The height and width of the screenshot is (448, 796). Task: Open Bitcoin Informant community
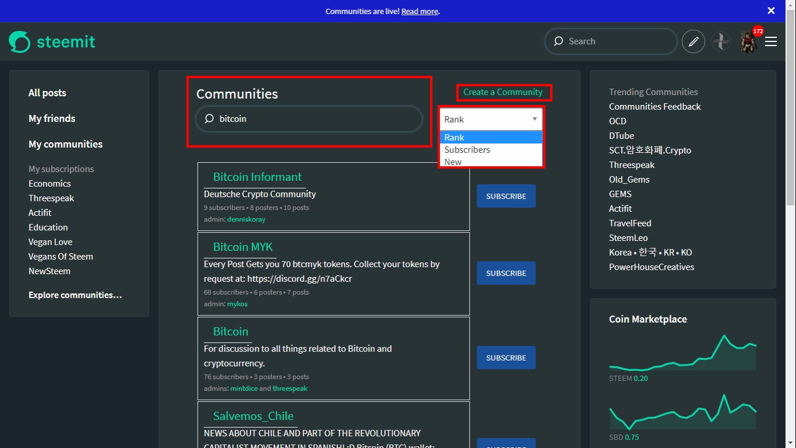(x=257, y=177)
